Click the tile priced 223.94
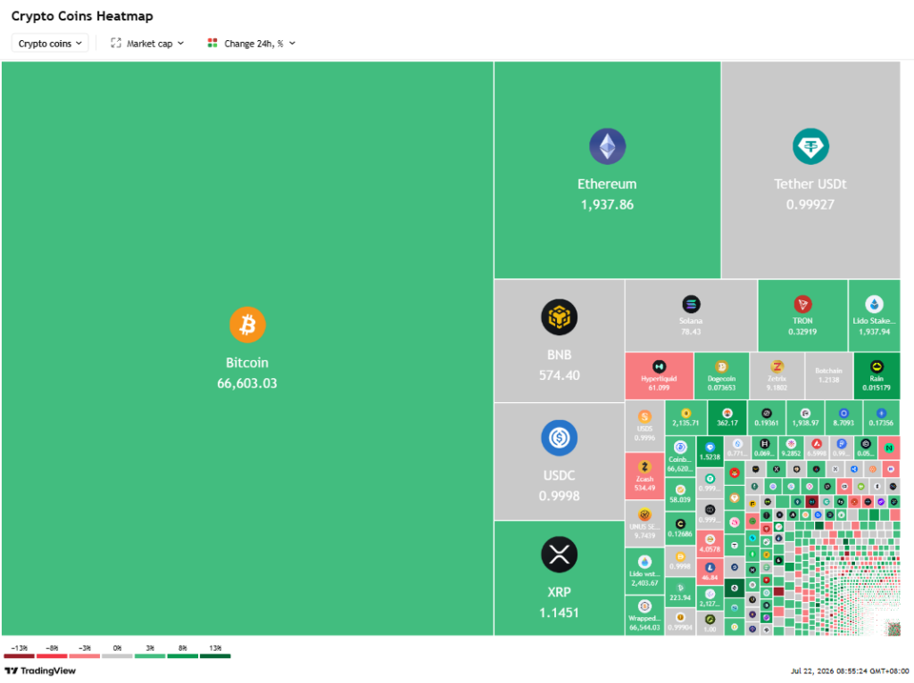The width and height of the screenshot is (914, 683). pos(680,591)
